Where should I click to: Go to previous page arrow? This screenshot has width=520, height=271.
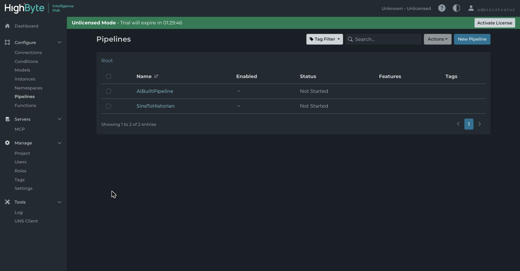pos(458,124)
